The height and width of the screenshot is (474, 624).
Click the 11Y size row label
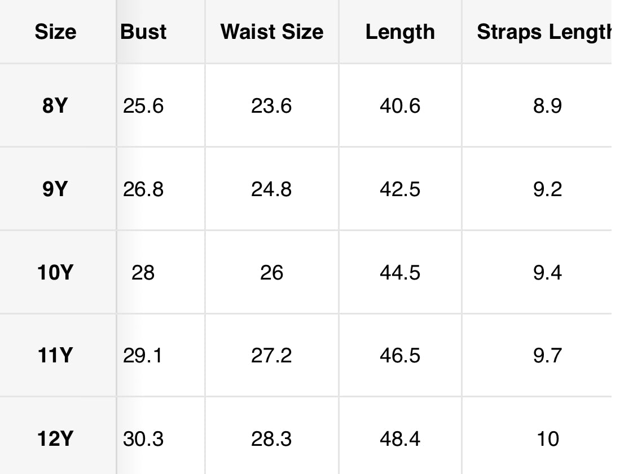click(x=55, y=355)
